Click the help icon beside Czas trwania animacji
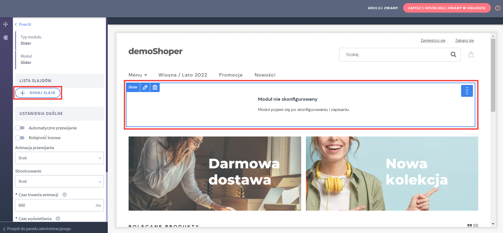This screenshot has height=233, width=503. tap(65, 195)
